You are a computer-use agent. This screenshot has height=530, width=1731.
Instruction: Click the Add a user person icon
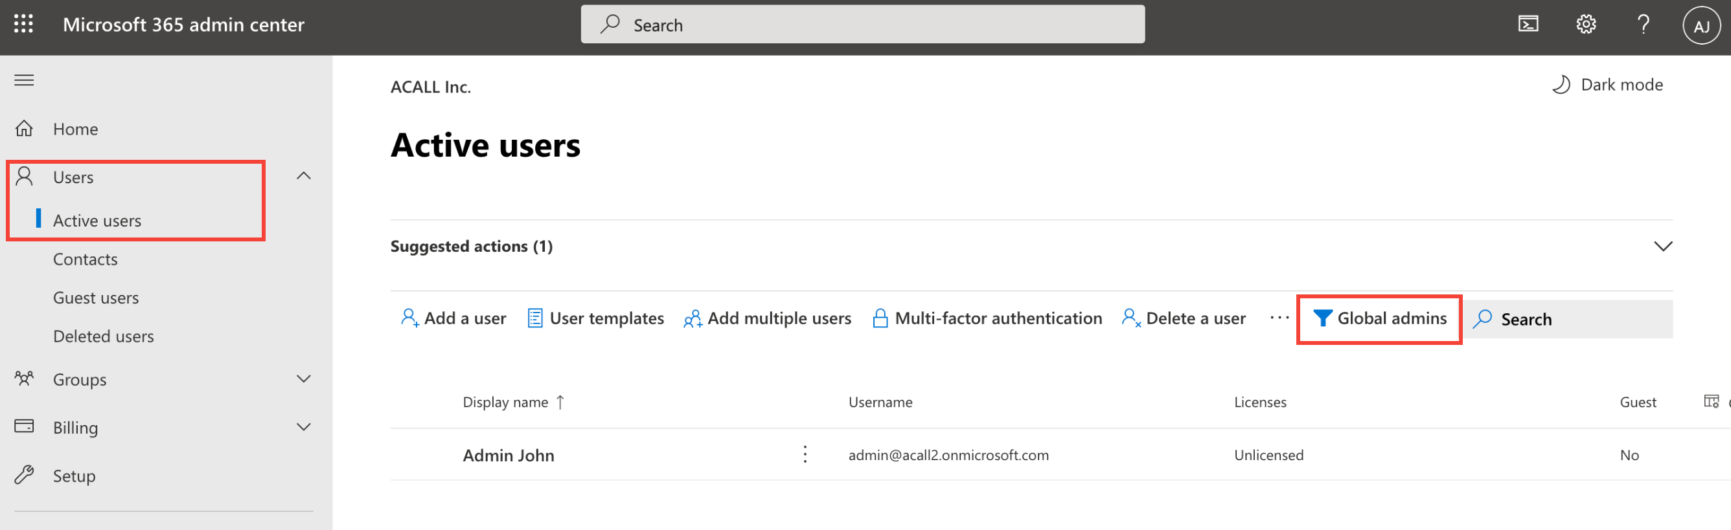(409, 318)
